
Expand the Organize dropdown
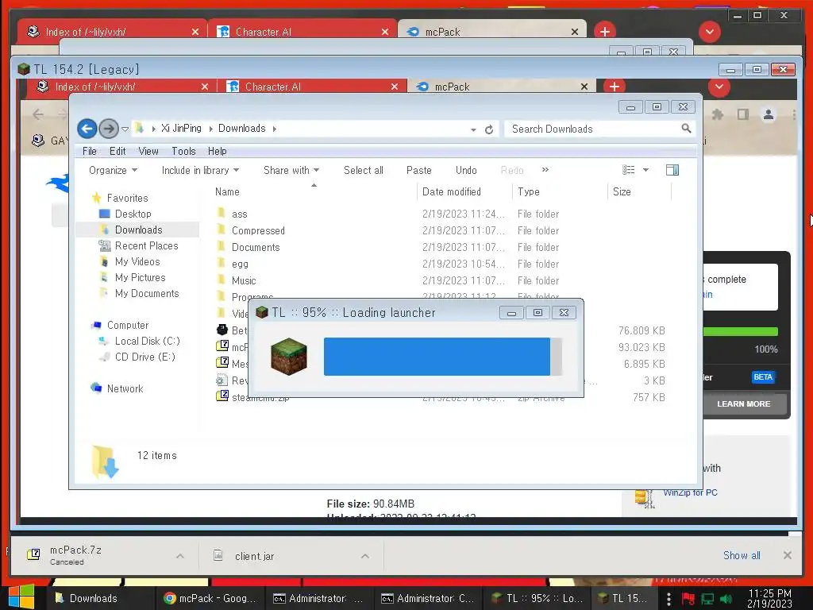click(x=113, y=170)
